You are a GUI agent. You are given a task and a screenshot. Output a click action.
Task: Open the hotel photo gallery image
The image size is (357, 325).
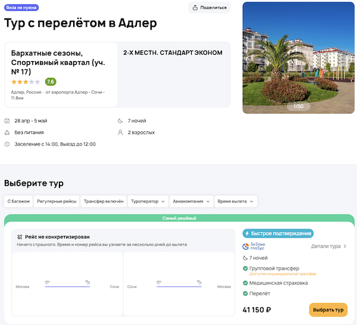point(298,57)
